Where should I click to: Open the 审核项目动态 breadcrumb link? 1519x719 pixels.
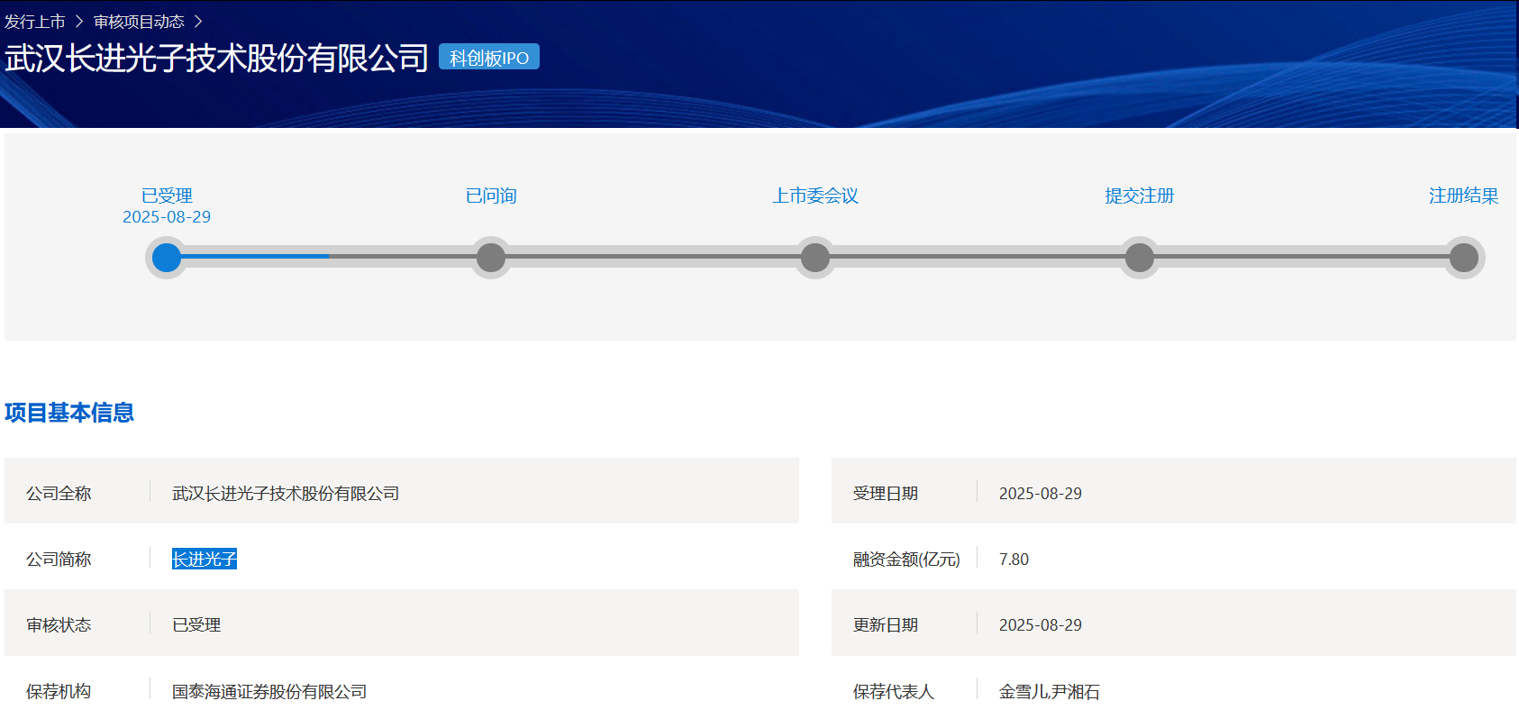[139, 22]
